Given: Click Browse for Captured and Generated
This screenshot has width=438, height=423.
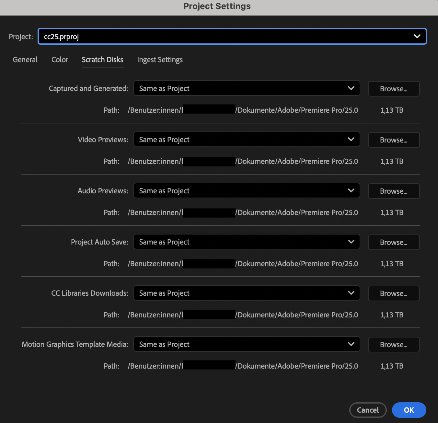Looking at the screenshot, I should pos(394,89).
